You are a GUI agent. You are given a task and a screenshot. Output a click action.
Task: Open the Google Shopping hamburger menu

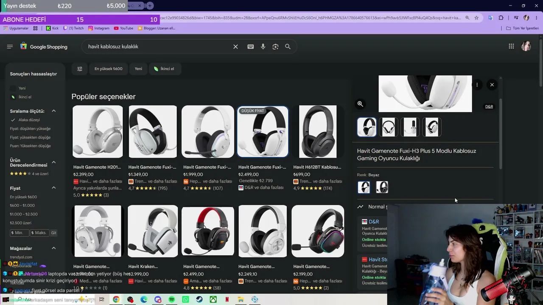click(x=10, y=47)
